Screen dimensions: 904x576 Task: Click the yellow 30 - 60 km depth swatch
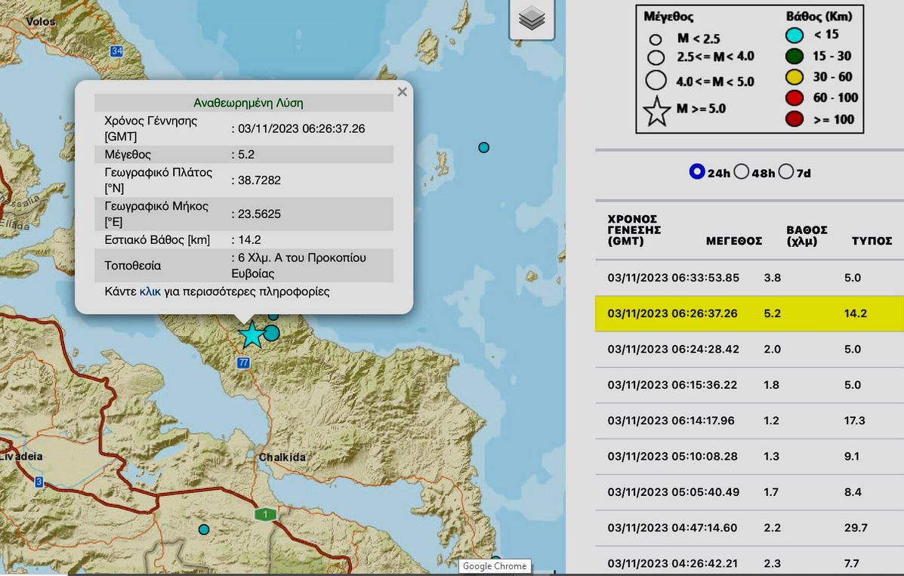point(794,76)
